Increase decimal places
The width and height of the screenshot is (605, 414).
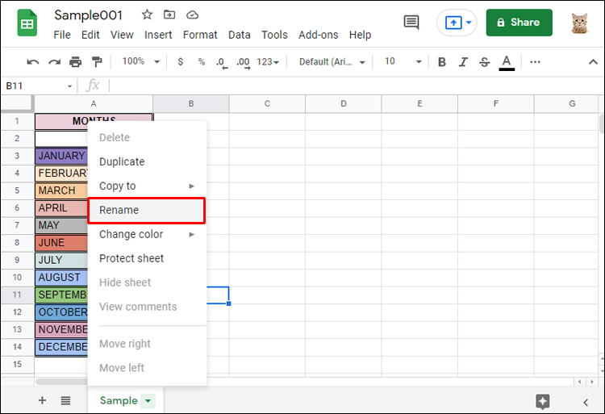[x=243, y=62]
